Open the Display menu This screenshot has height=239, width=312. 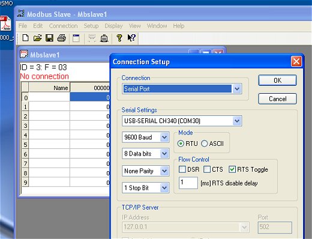113,26
